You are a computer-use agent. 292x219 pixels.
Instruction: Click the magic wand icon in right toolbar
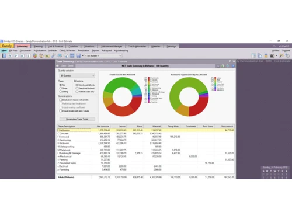click(281, 55)
